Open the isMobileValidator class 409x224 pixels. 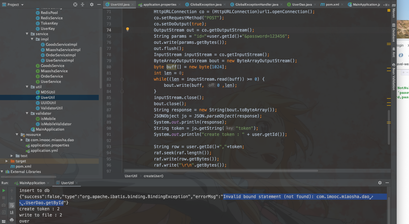point(56,124)
